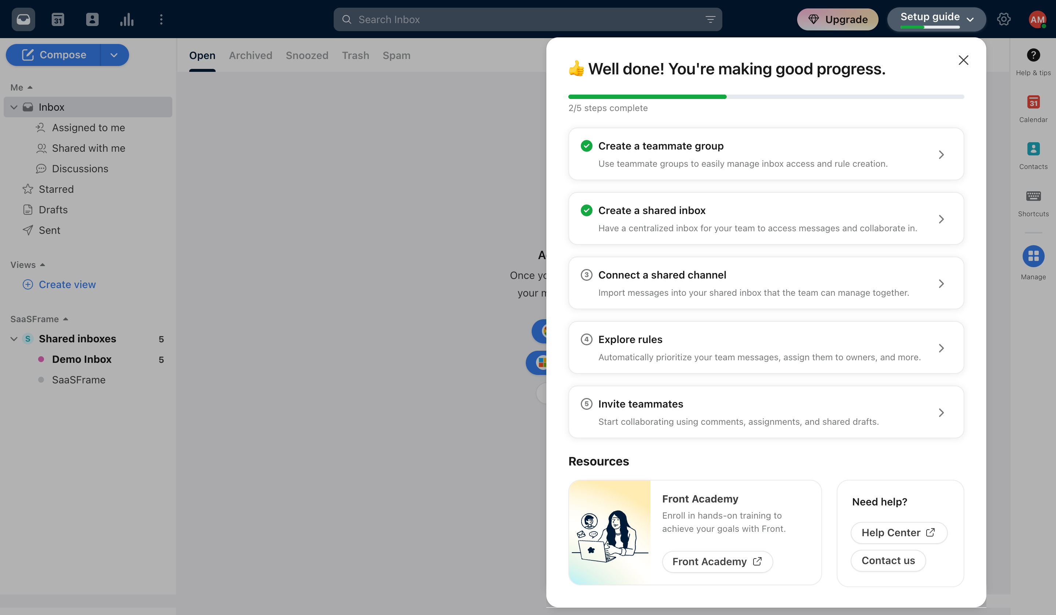Open the AM user avatar
Image resolution: width=1056 pixels, height=615 pixels.
[x=1037, y=19]
